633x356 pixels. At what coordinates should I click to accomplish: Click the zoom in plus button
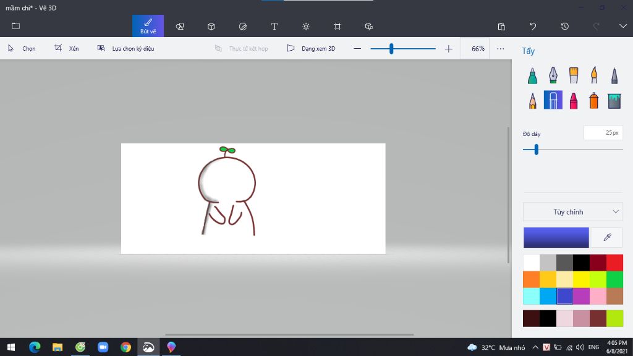click(x=449, y=49)
